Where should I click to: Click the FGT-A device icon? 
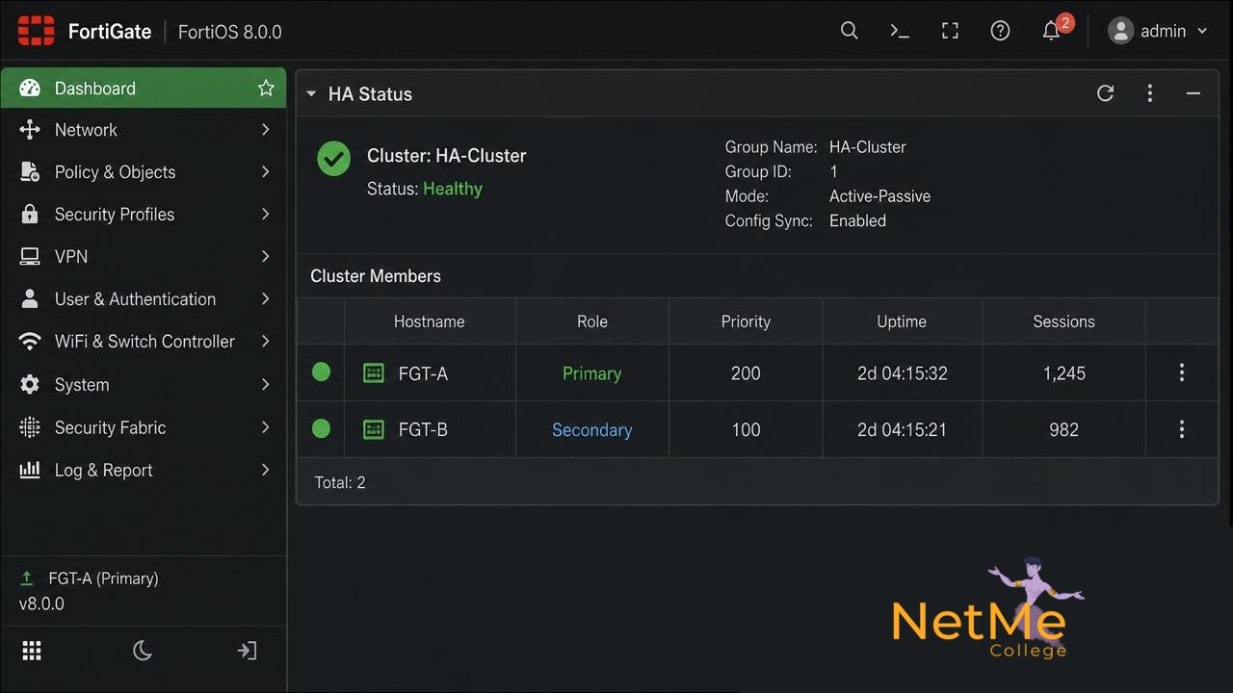373,373
